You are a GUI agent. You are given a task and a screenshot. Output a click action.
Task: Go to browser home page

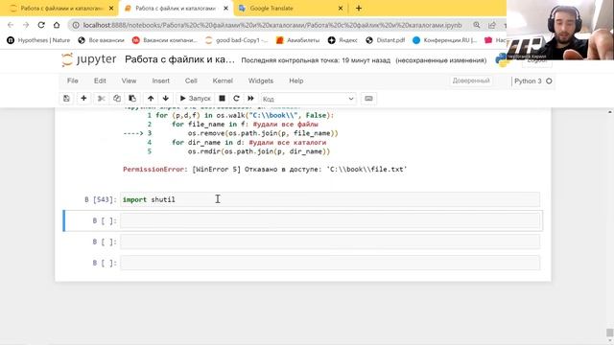(x=57, y=25)
